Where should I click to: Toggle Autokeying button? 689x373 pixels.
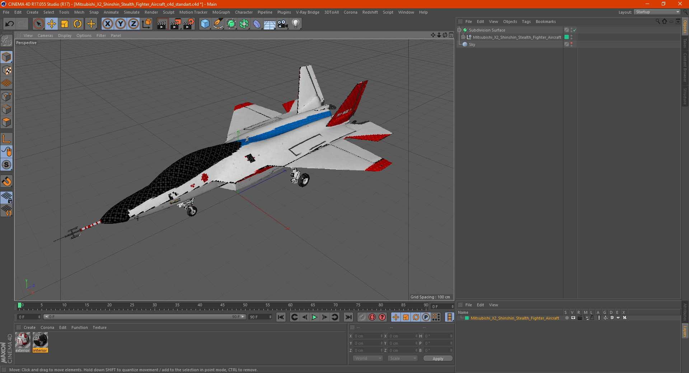[x=372, y=317]
